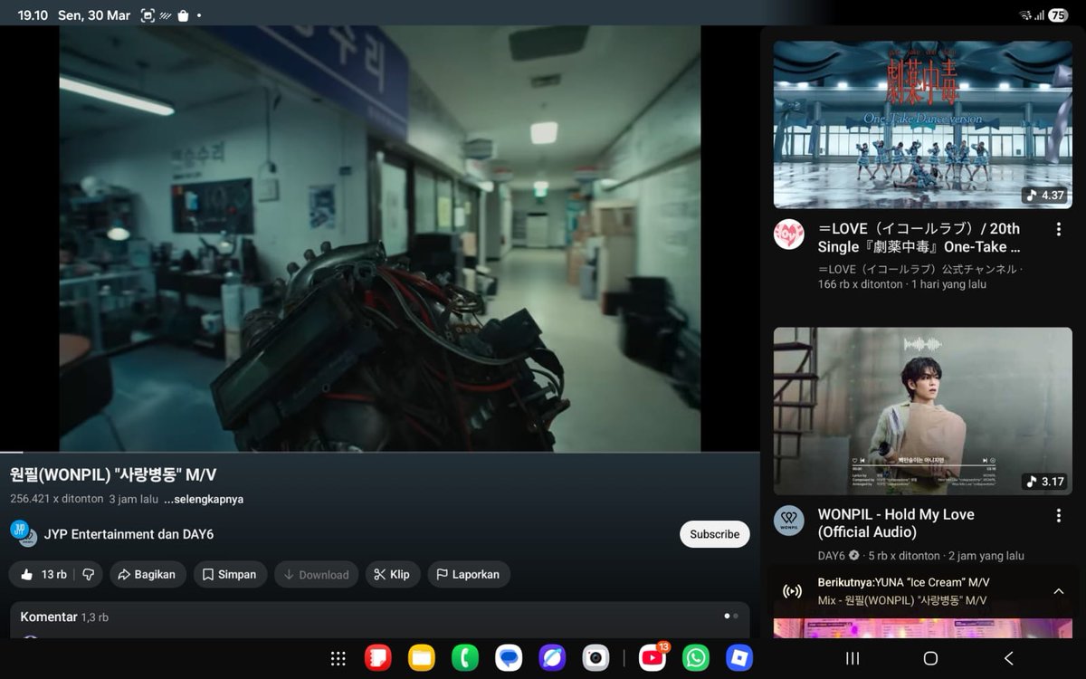Select video title '원필(WONPIL) 사랑병동 M/V'

pos(113,475)
